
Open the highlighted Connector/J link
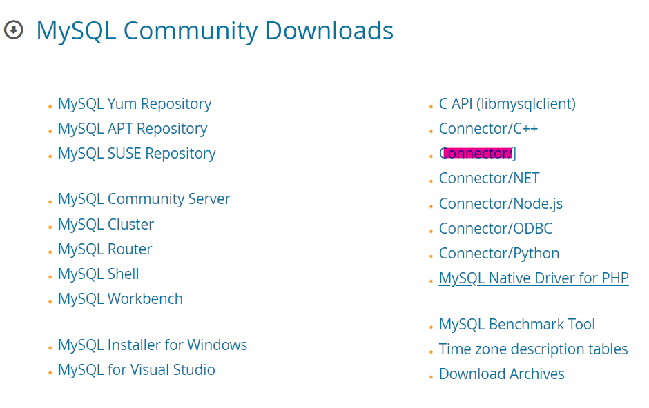point(478,153)
